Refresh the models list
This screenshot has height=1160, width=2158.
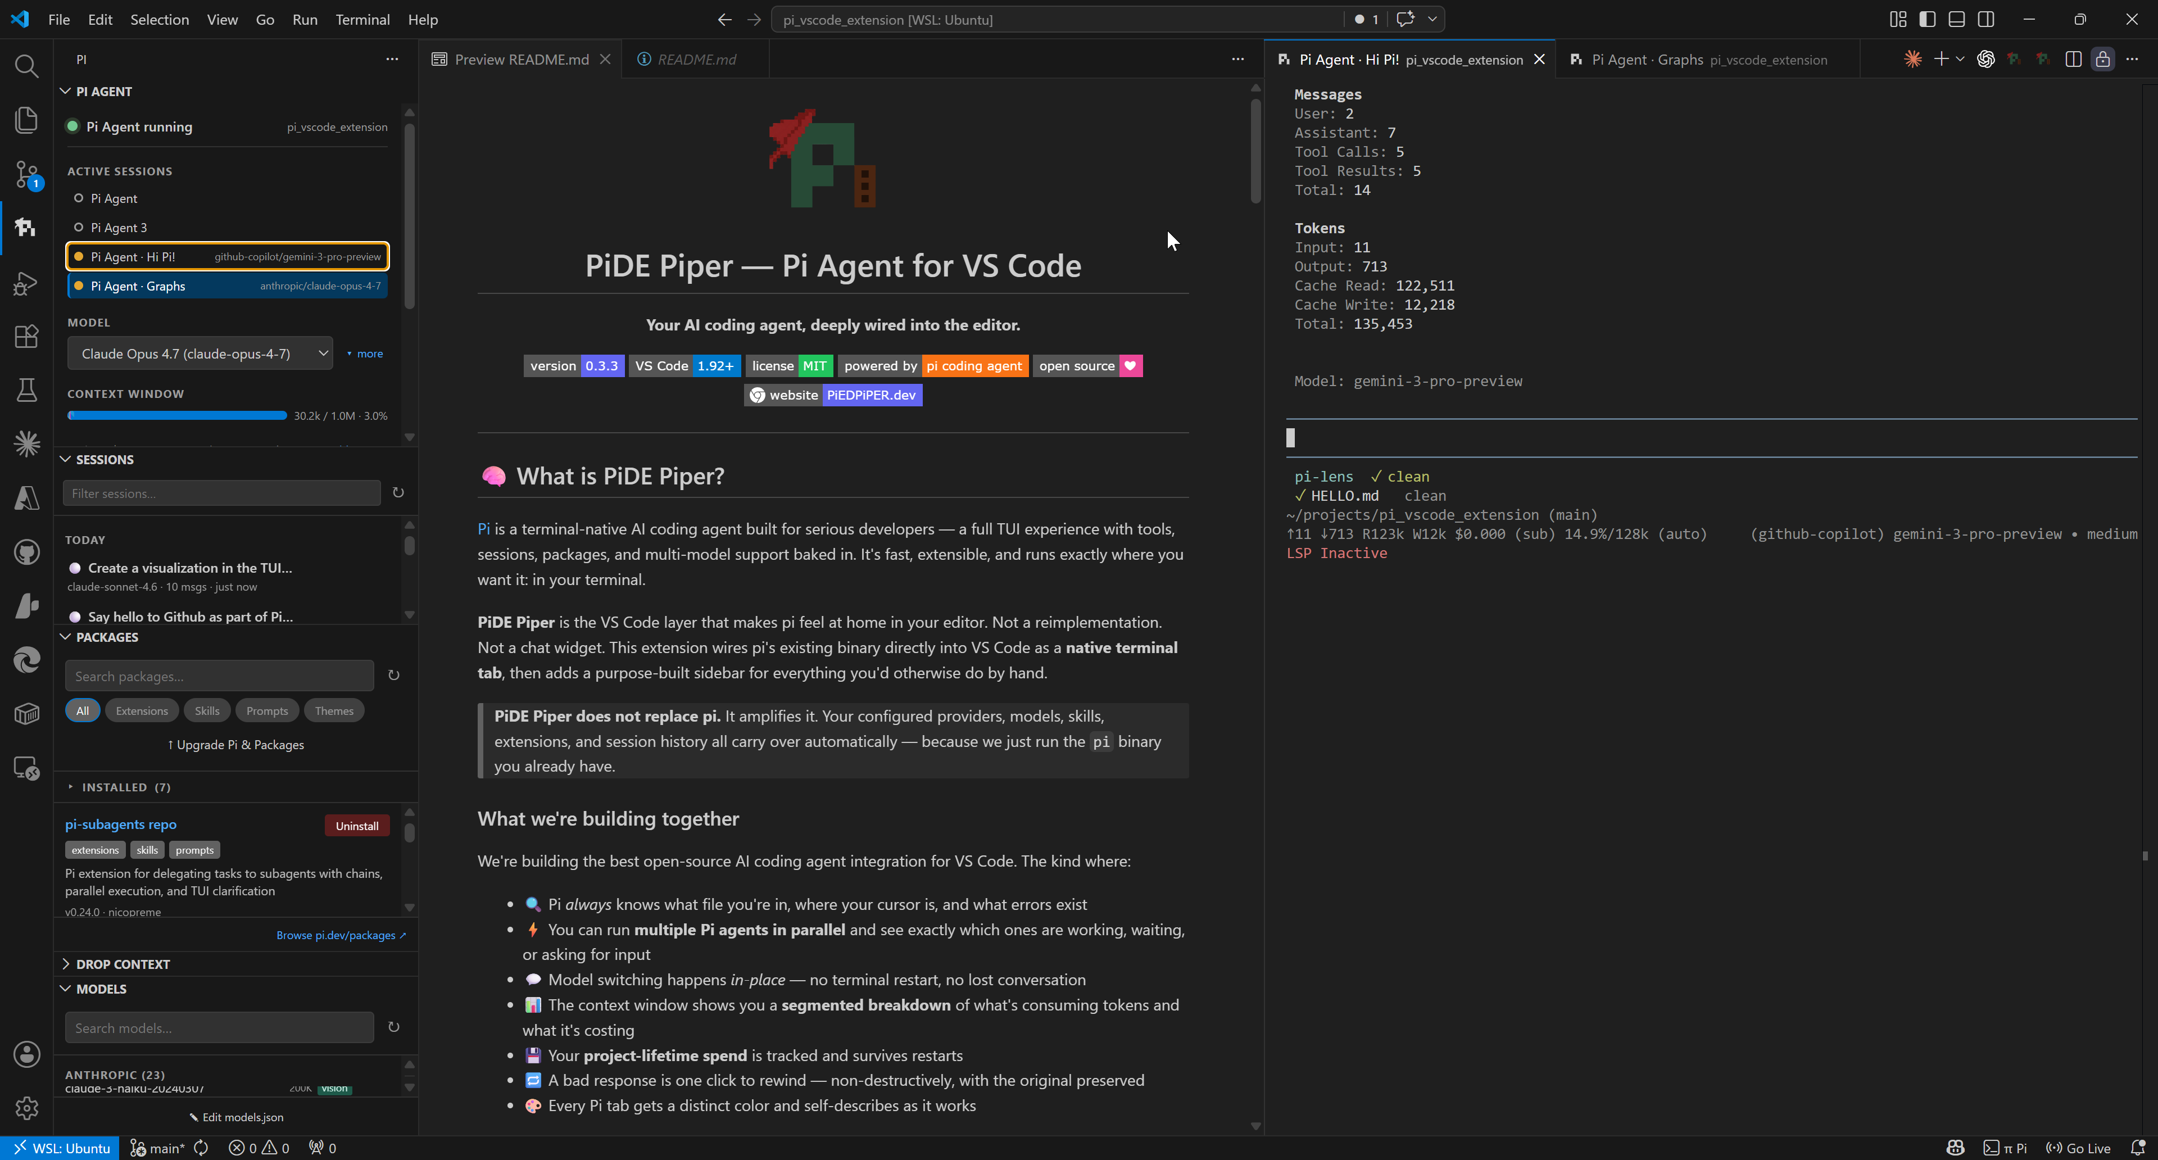pyautogui.click(x=394, y=1027)
